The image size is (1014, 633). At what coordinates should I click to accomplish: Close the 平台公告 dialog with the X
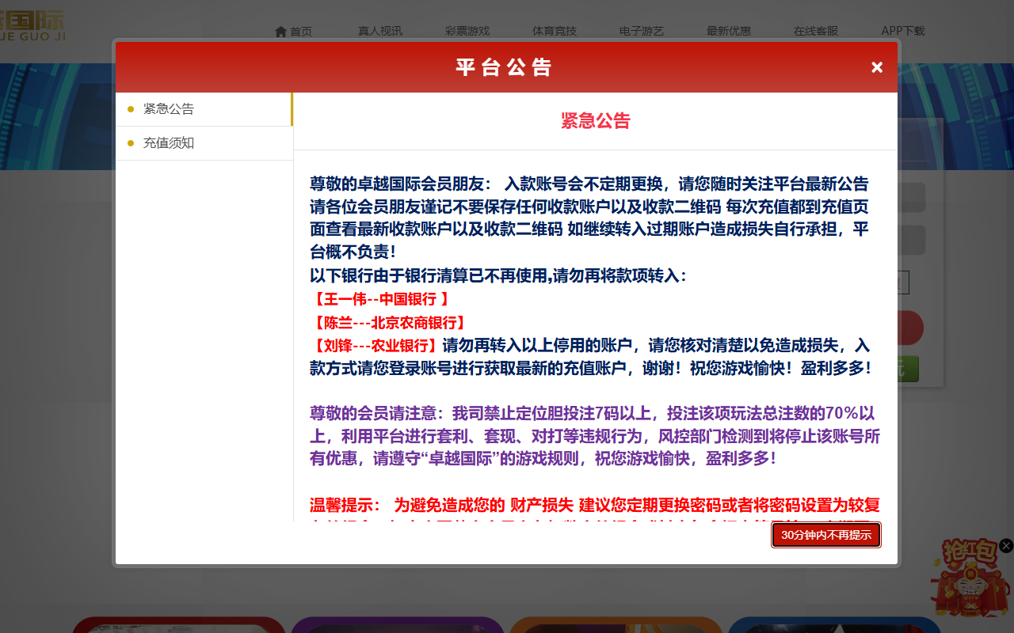(877, 67)
